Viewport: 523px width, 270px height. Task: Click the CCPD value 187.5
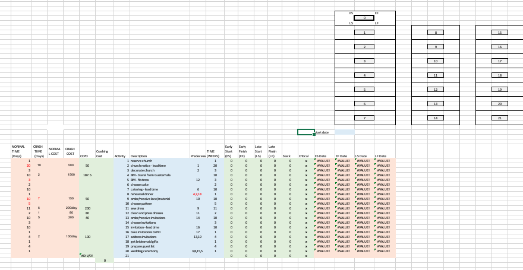pos(87,175)
